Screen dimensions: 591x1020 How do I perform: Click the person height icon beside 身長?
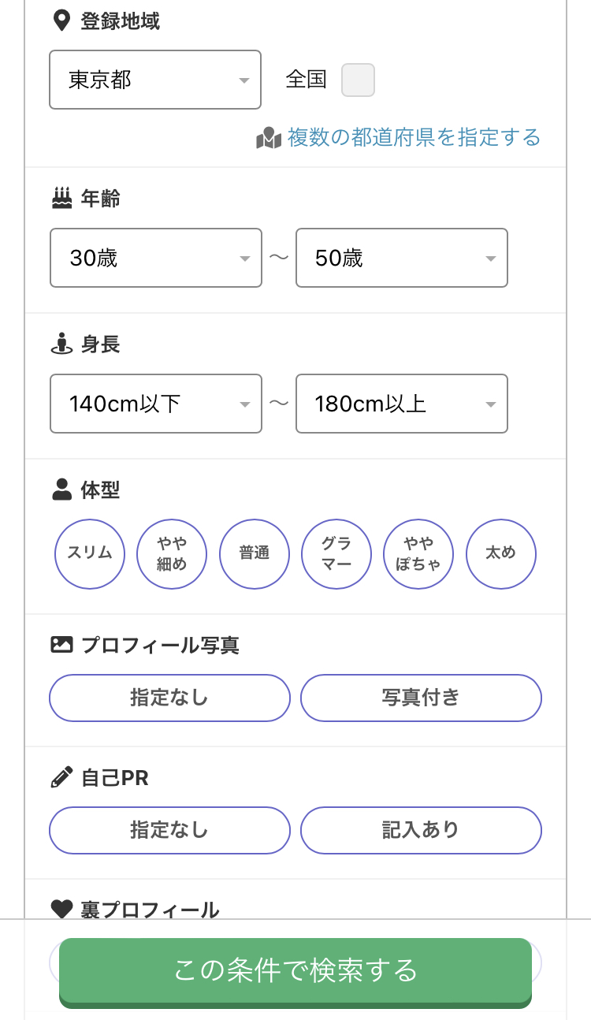[x=61, y=344]
